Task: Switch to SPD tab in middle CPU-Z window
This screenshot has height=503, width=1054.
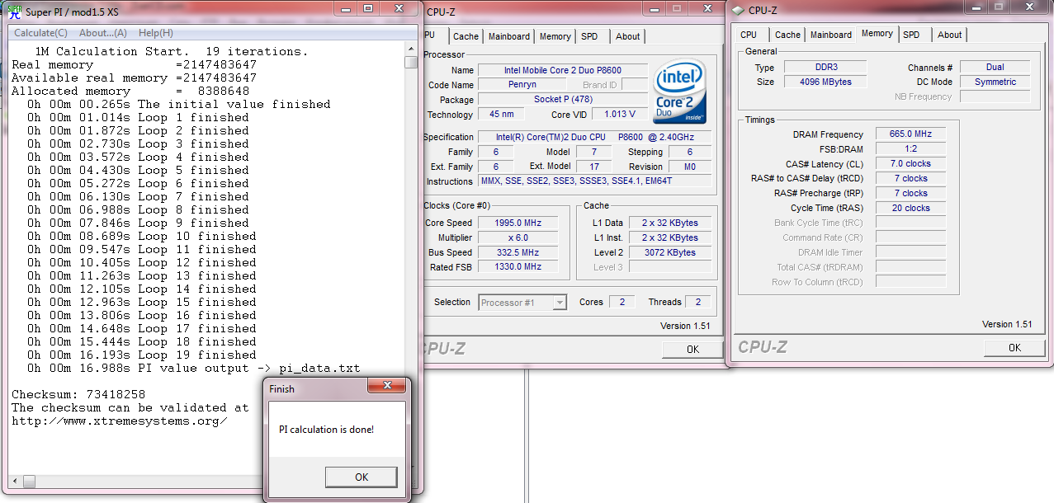Action: 589,36
